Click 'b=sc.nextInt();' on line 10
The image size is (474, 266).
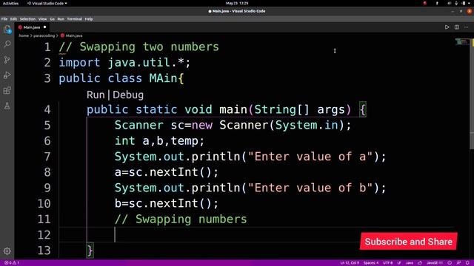pyautogui.click(x=166, y=204)
